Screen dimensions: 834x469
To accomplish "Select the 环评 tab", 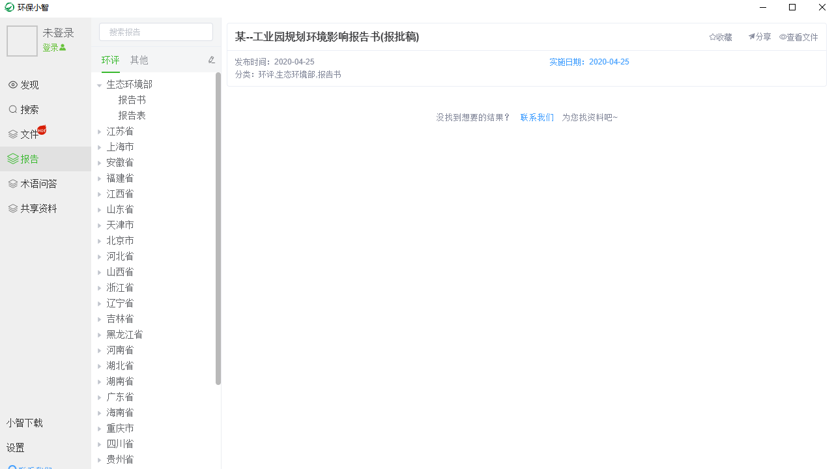I will (x=110, y=60).
